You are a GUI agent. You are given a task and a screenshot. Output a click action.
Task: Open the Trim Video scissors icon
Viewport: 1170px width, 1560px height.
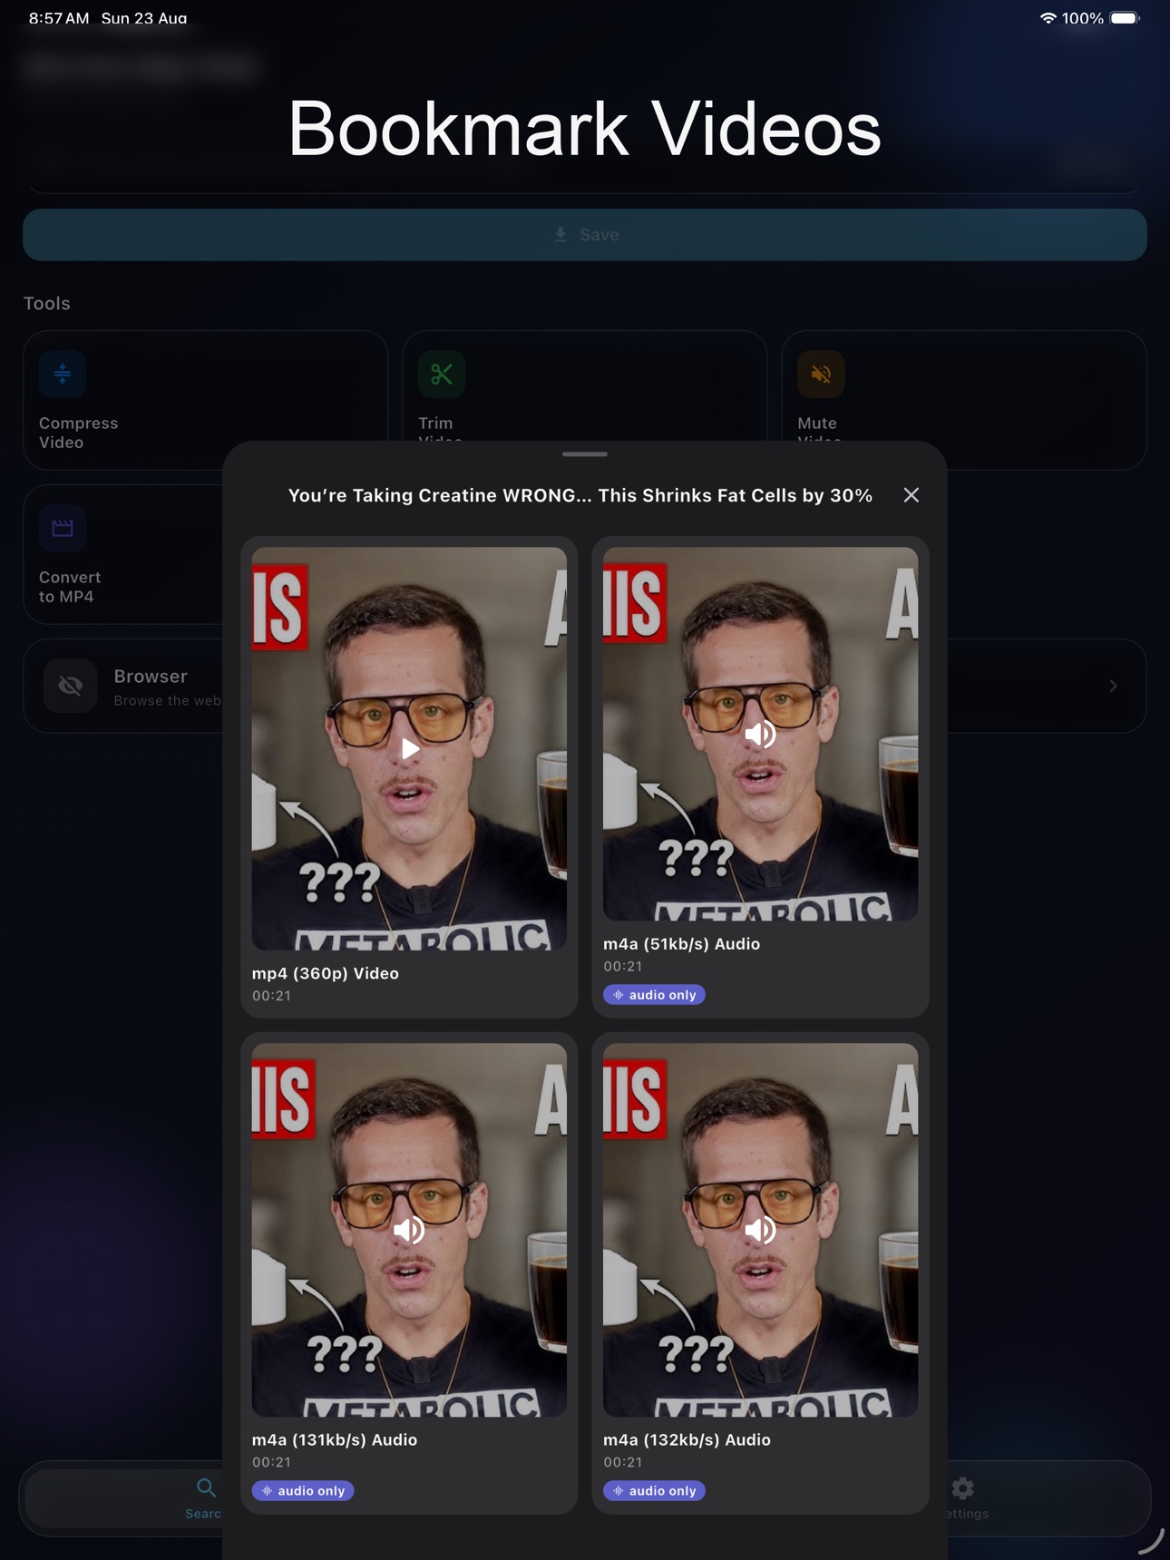coord(442,374)
